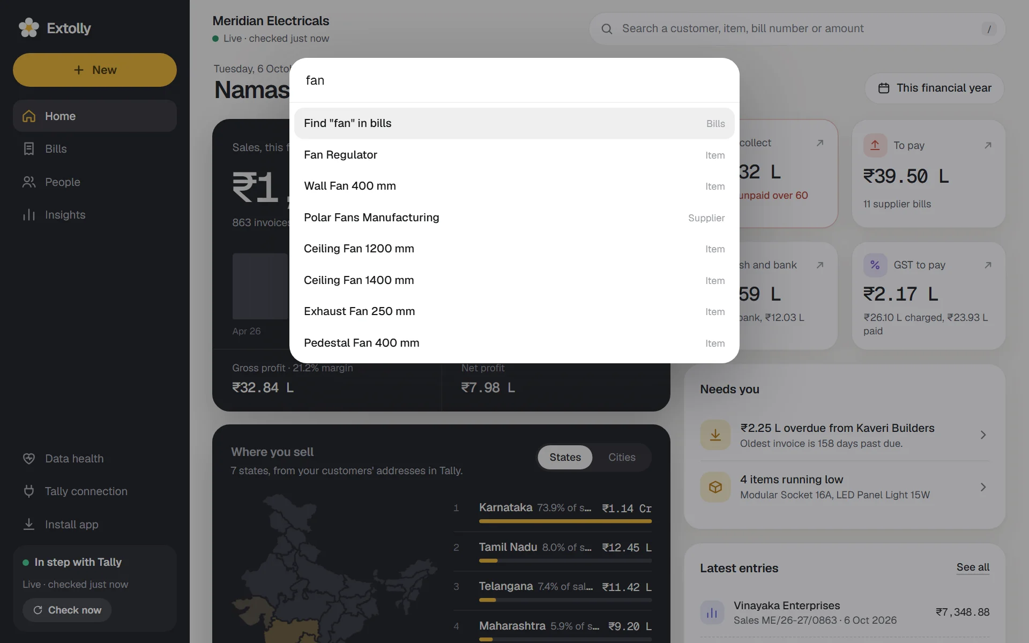This screenshot has height=643, width=1029.
Task: Expand the 4 items running low chevron
Action: pyautogui.click(x=983, y=487)
